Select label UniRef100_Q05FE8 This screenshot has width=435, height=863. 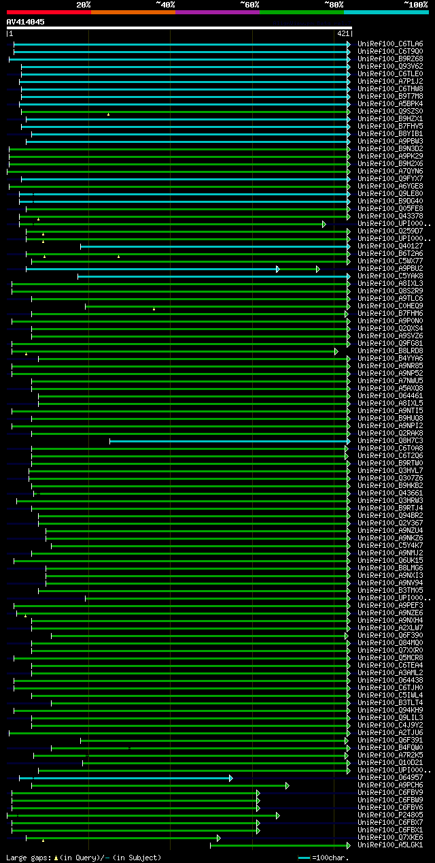coord(390,209)
